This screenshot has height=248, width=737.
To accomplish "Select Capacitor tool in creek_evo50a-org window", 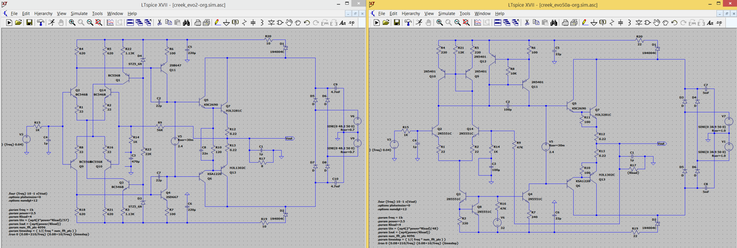I will point(620,23).
